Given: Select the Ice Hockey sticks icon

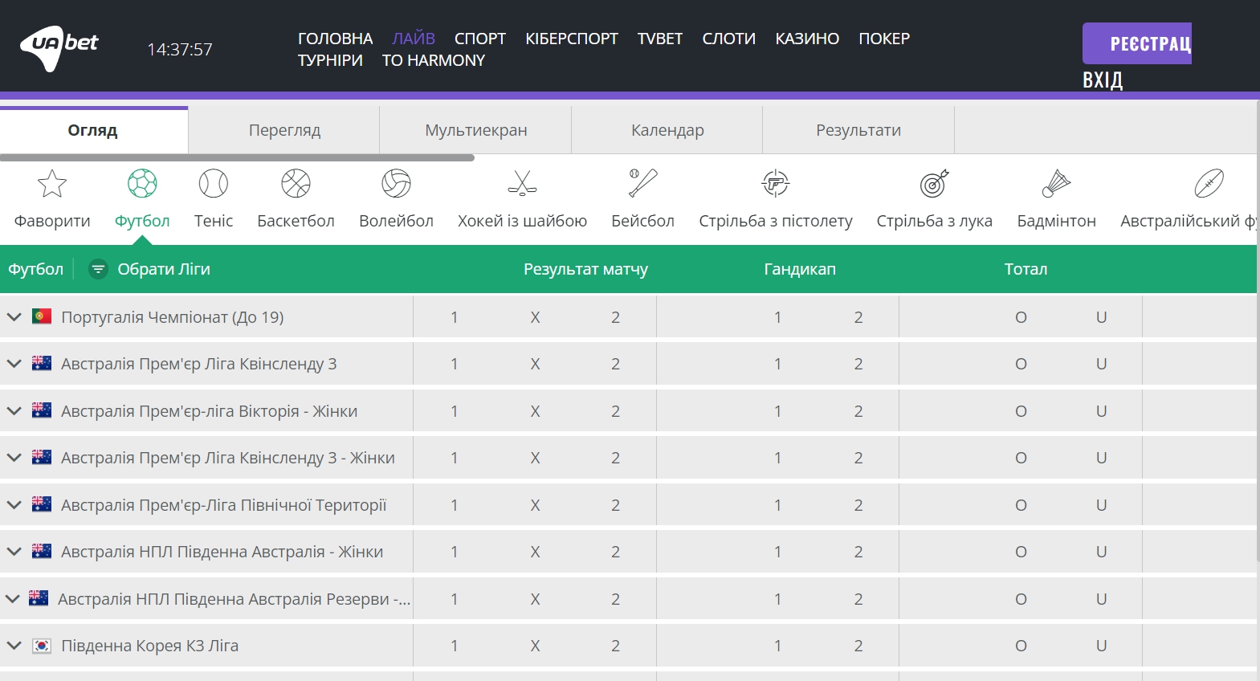Looking at the screenshot, I should [x=522, y=184].
